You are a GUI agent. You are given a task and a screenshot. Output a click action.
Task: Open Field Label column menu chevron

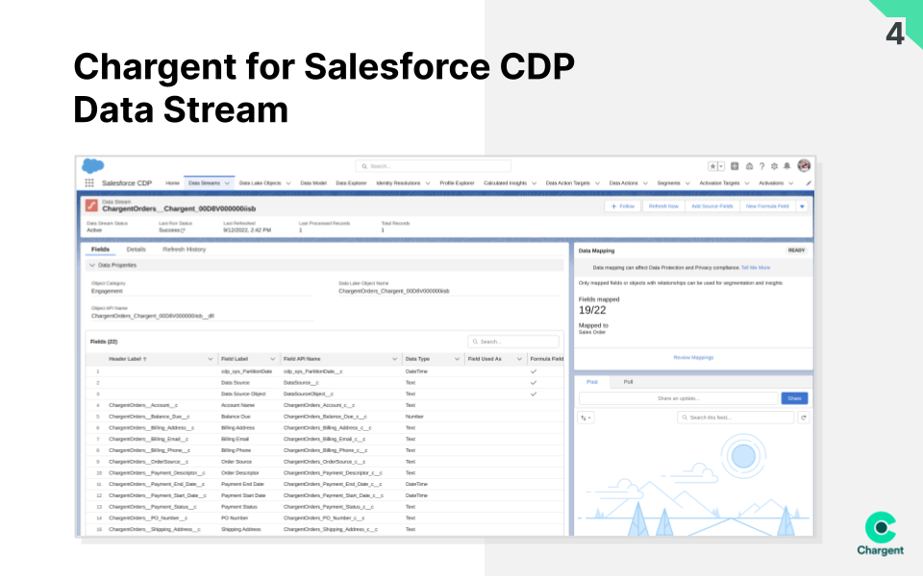coord(272,359)
